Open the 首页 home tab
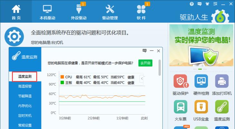 point(16,12)
